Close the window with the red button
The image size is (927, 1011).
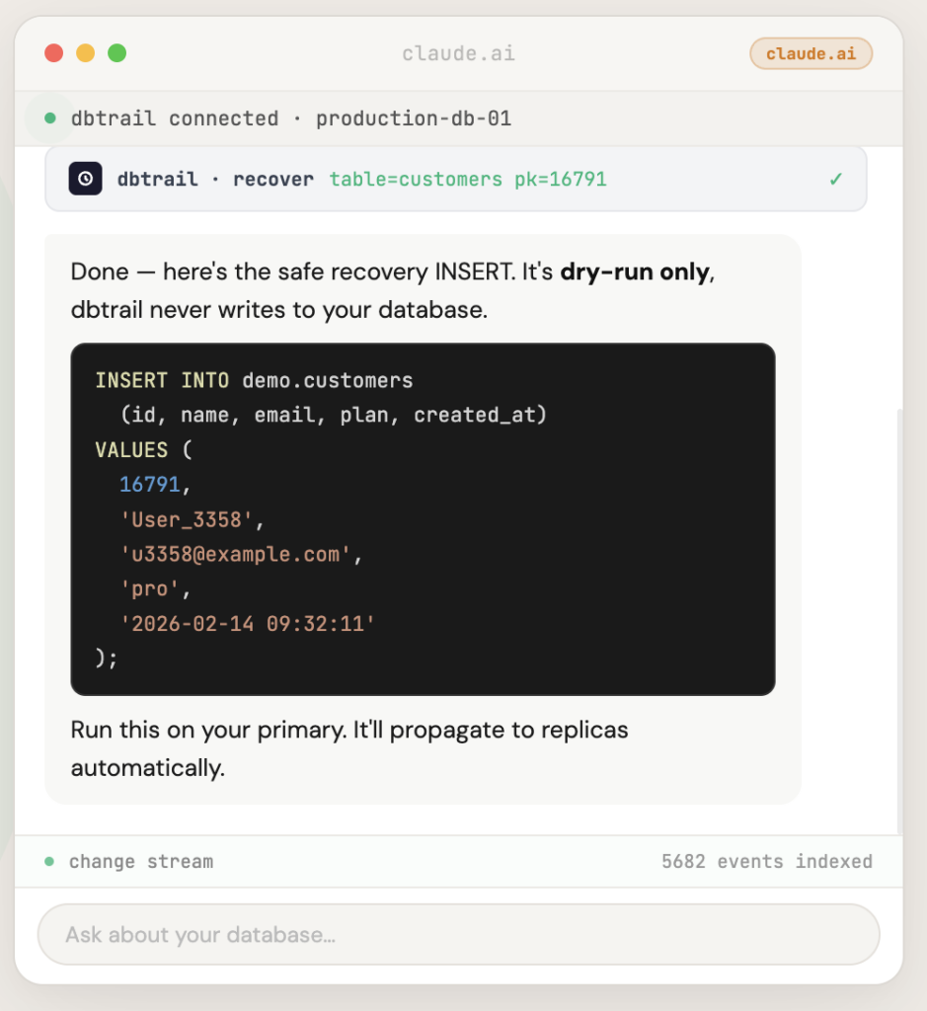(54, 53)
